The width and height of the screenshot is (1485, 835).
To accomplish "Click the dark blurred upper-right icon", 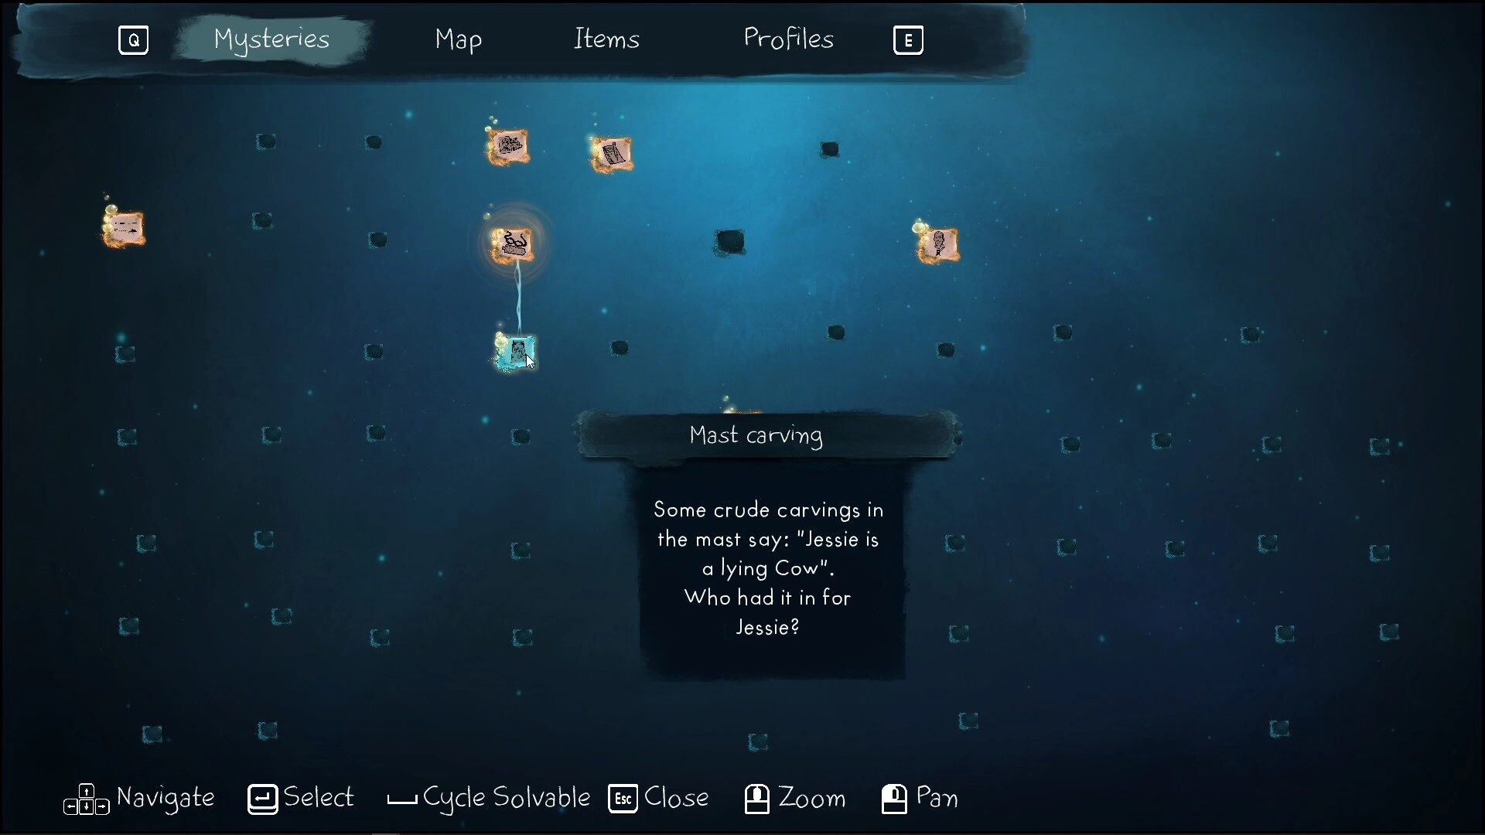I will (833, 148).
